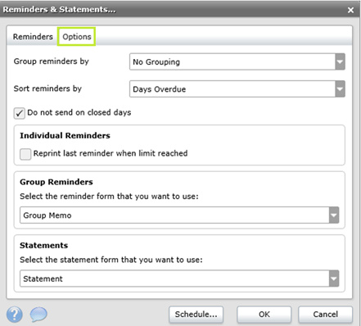Open the blue question mark help icon
Viewport: 361px width, 326px height.
(x=15, y=314)
